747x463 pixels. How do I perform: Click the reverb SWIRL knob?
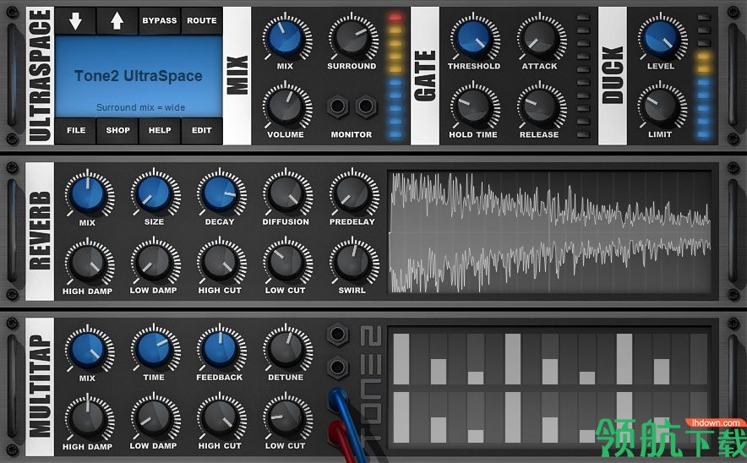[352, 262]
